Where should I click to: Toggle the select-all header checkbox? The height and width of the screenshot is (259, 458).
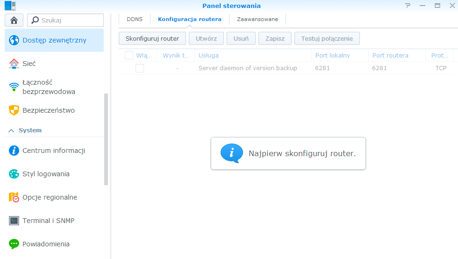(x=129, y=55)
